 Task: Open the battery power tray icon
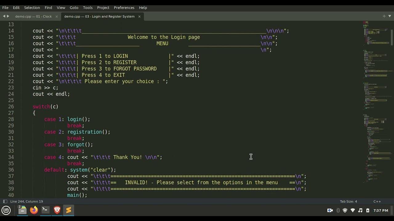368,210
